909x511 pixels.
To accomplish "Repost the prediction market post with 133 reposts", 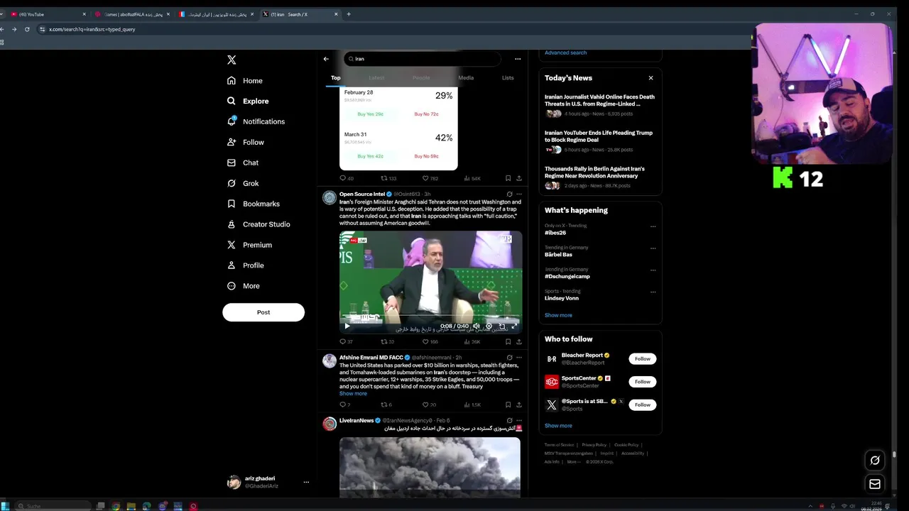I will click(x=388, y=179).
